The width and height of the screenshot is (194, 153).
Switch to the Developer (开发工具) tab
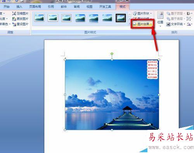(x=105, y=7)
